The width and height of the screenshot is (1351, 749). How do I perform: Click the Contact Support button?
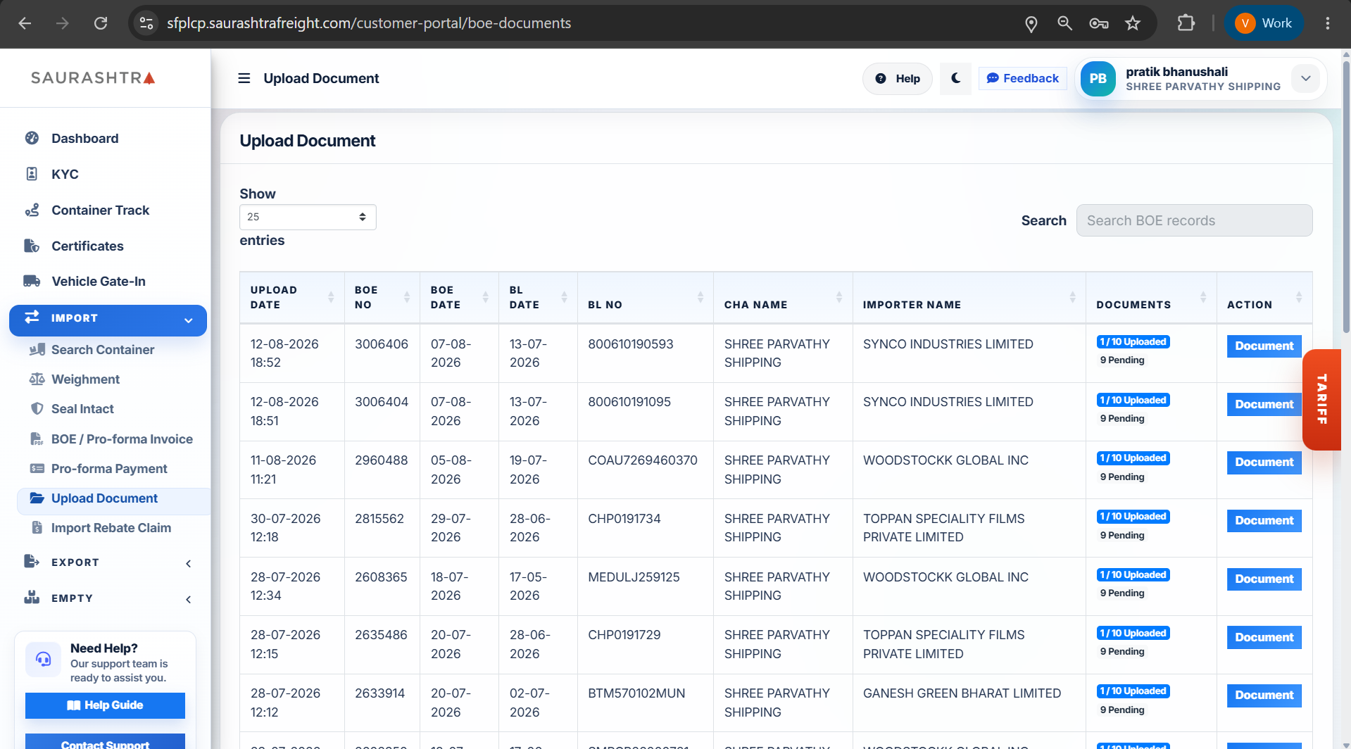105,742
